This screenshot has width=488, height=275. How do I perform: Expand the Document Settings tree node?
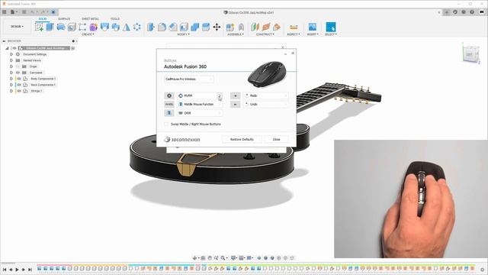pyautogui.click(x=11, y=54)
